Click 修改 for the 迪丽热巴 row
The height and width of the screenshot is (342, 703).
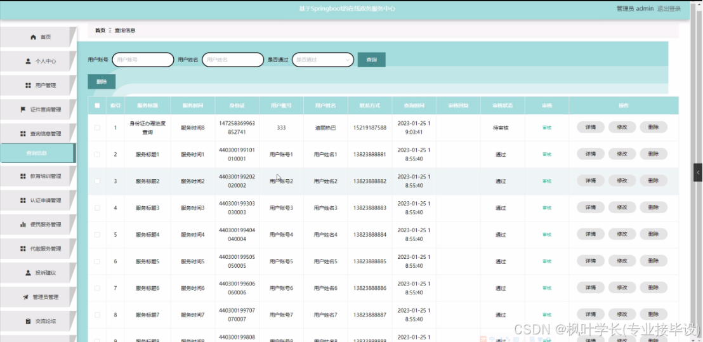pyautogui.click(x=622, y=128)
